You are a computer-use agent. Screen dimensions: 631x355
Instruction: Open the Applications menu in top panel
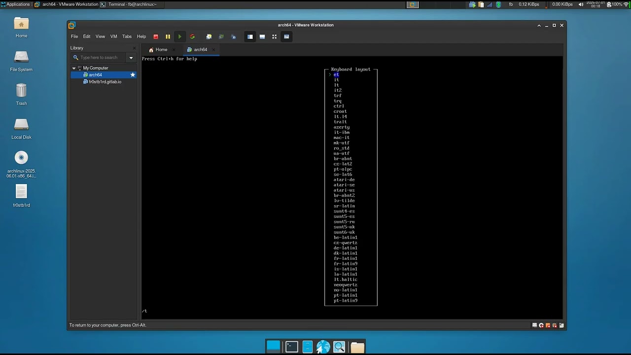click(x=15, y=4)
